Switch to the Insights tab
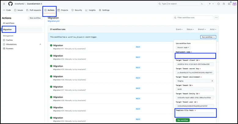The width and height of the screenshot is (238, 124). click(x=90, y=10)
